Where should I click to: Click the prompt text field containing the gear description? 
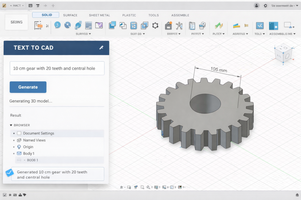point(57,68)
